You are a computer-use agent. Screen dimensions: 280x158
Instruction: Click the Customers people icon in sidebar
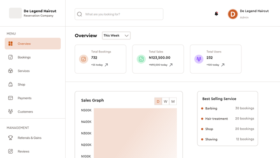click(10, 112)
